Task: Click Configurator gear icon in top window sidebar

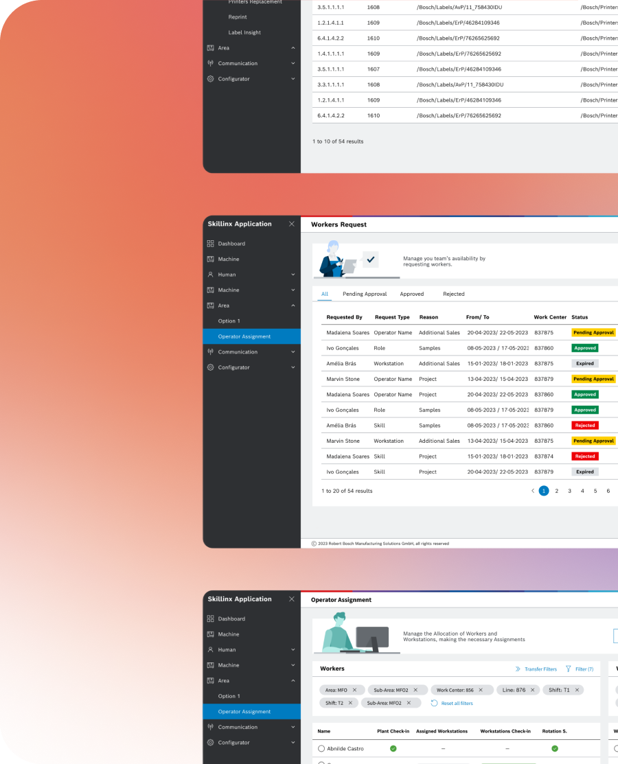Action: (211, 79)
